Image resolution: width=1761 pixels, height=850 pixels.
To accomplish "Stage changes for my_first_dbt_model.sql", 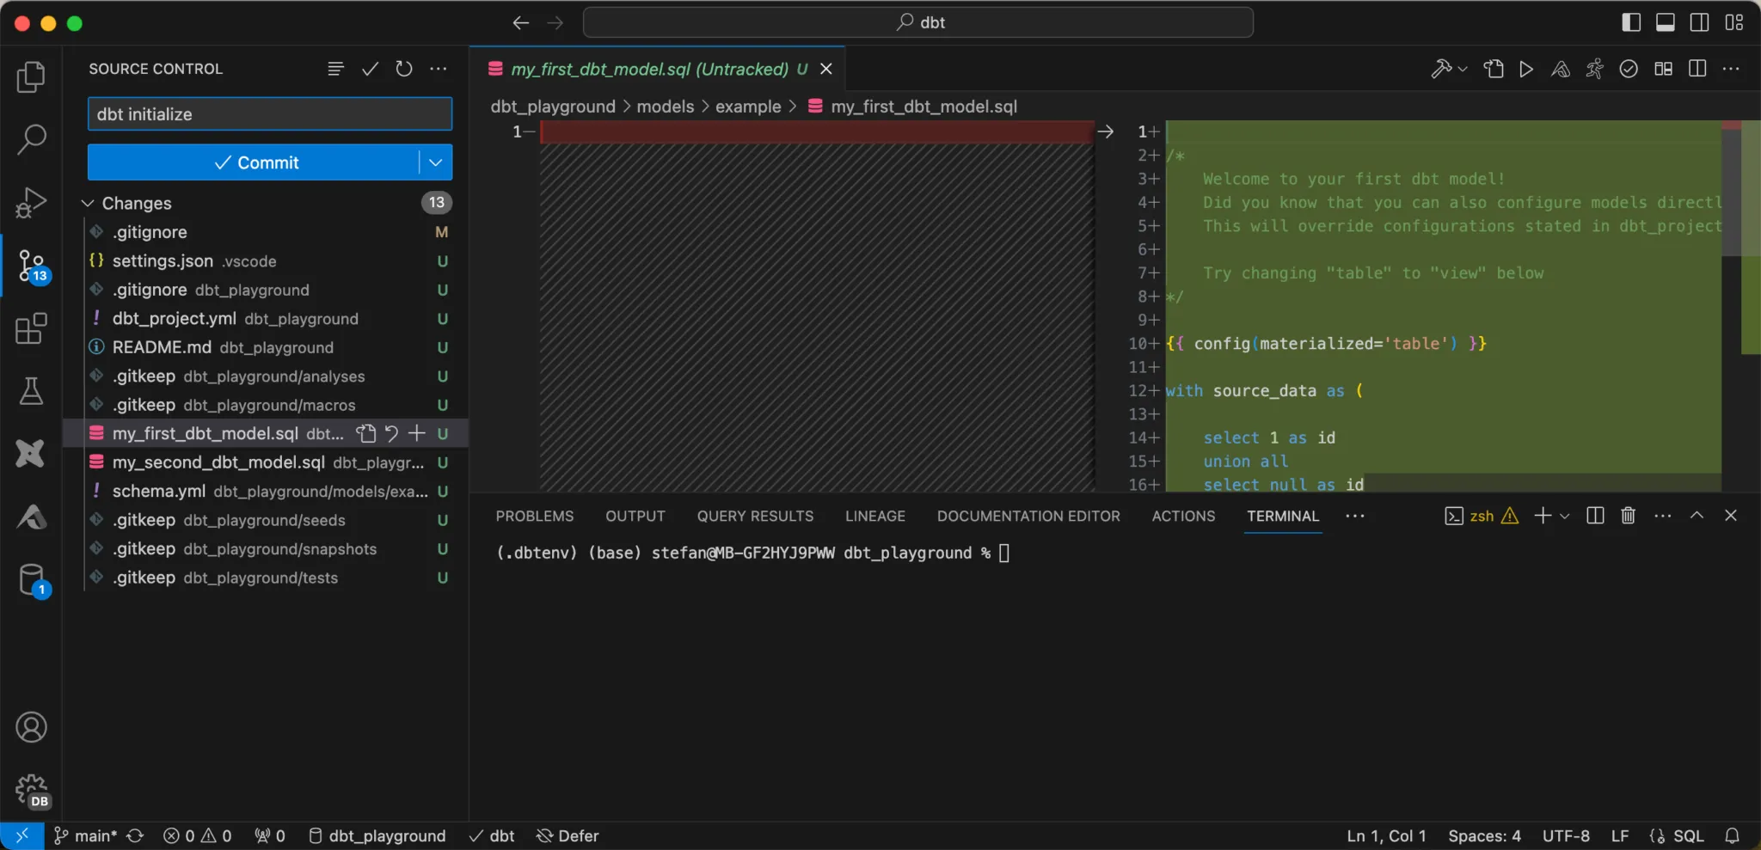I will (417, 433).
